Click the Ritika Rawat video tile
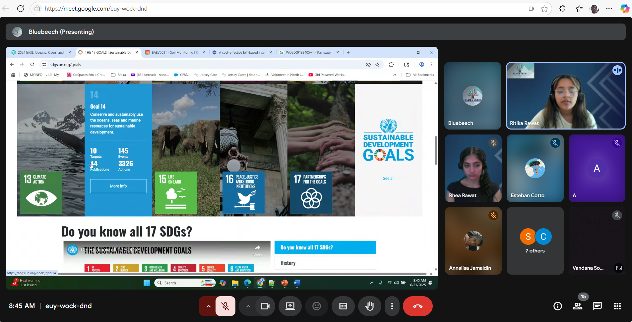 tap(565, 96)
